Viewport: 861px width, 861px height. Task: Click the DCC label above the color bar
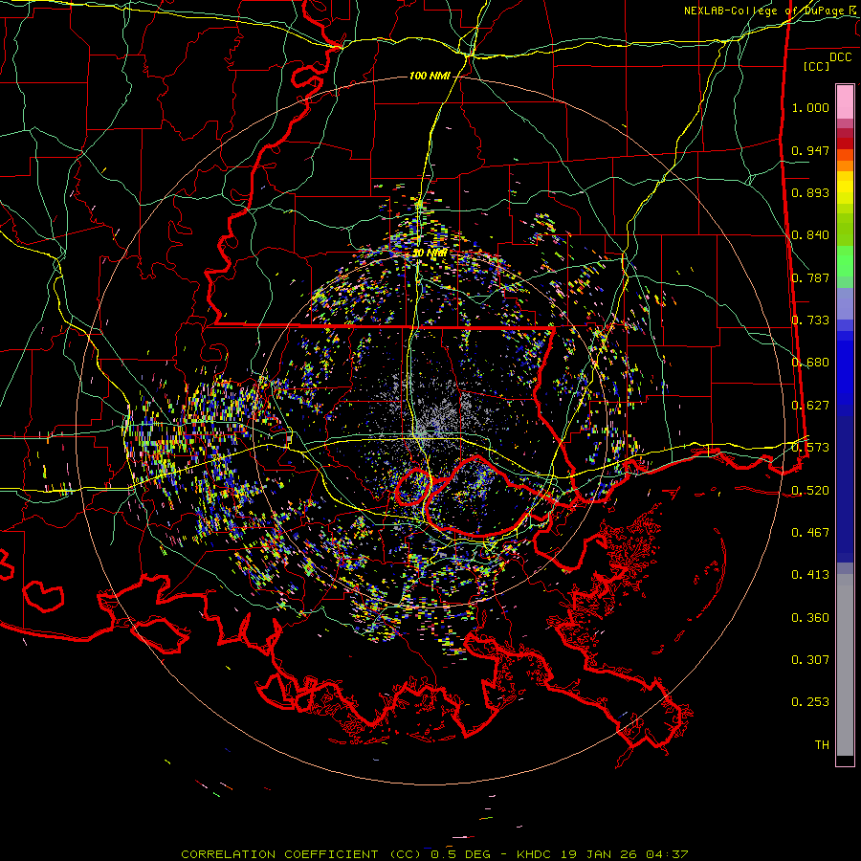pos(841,57)
